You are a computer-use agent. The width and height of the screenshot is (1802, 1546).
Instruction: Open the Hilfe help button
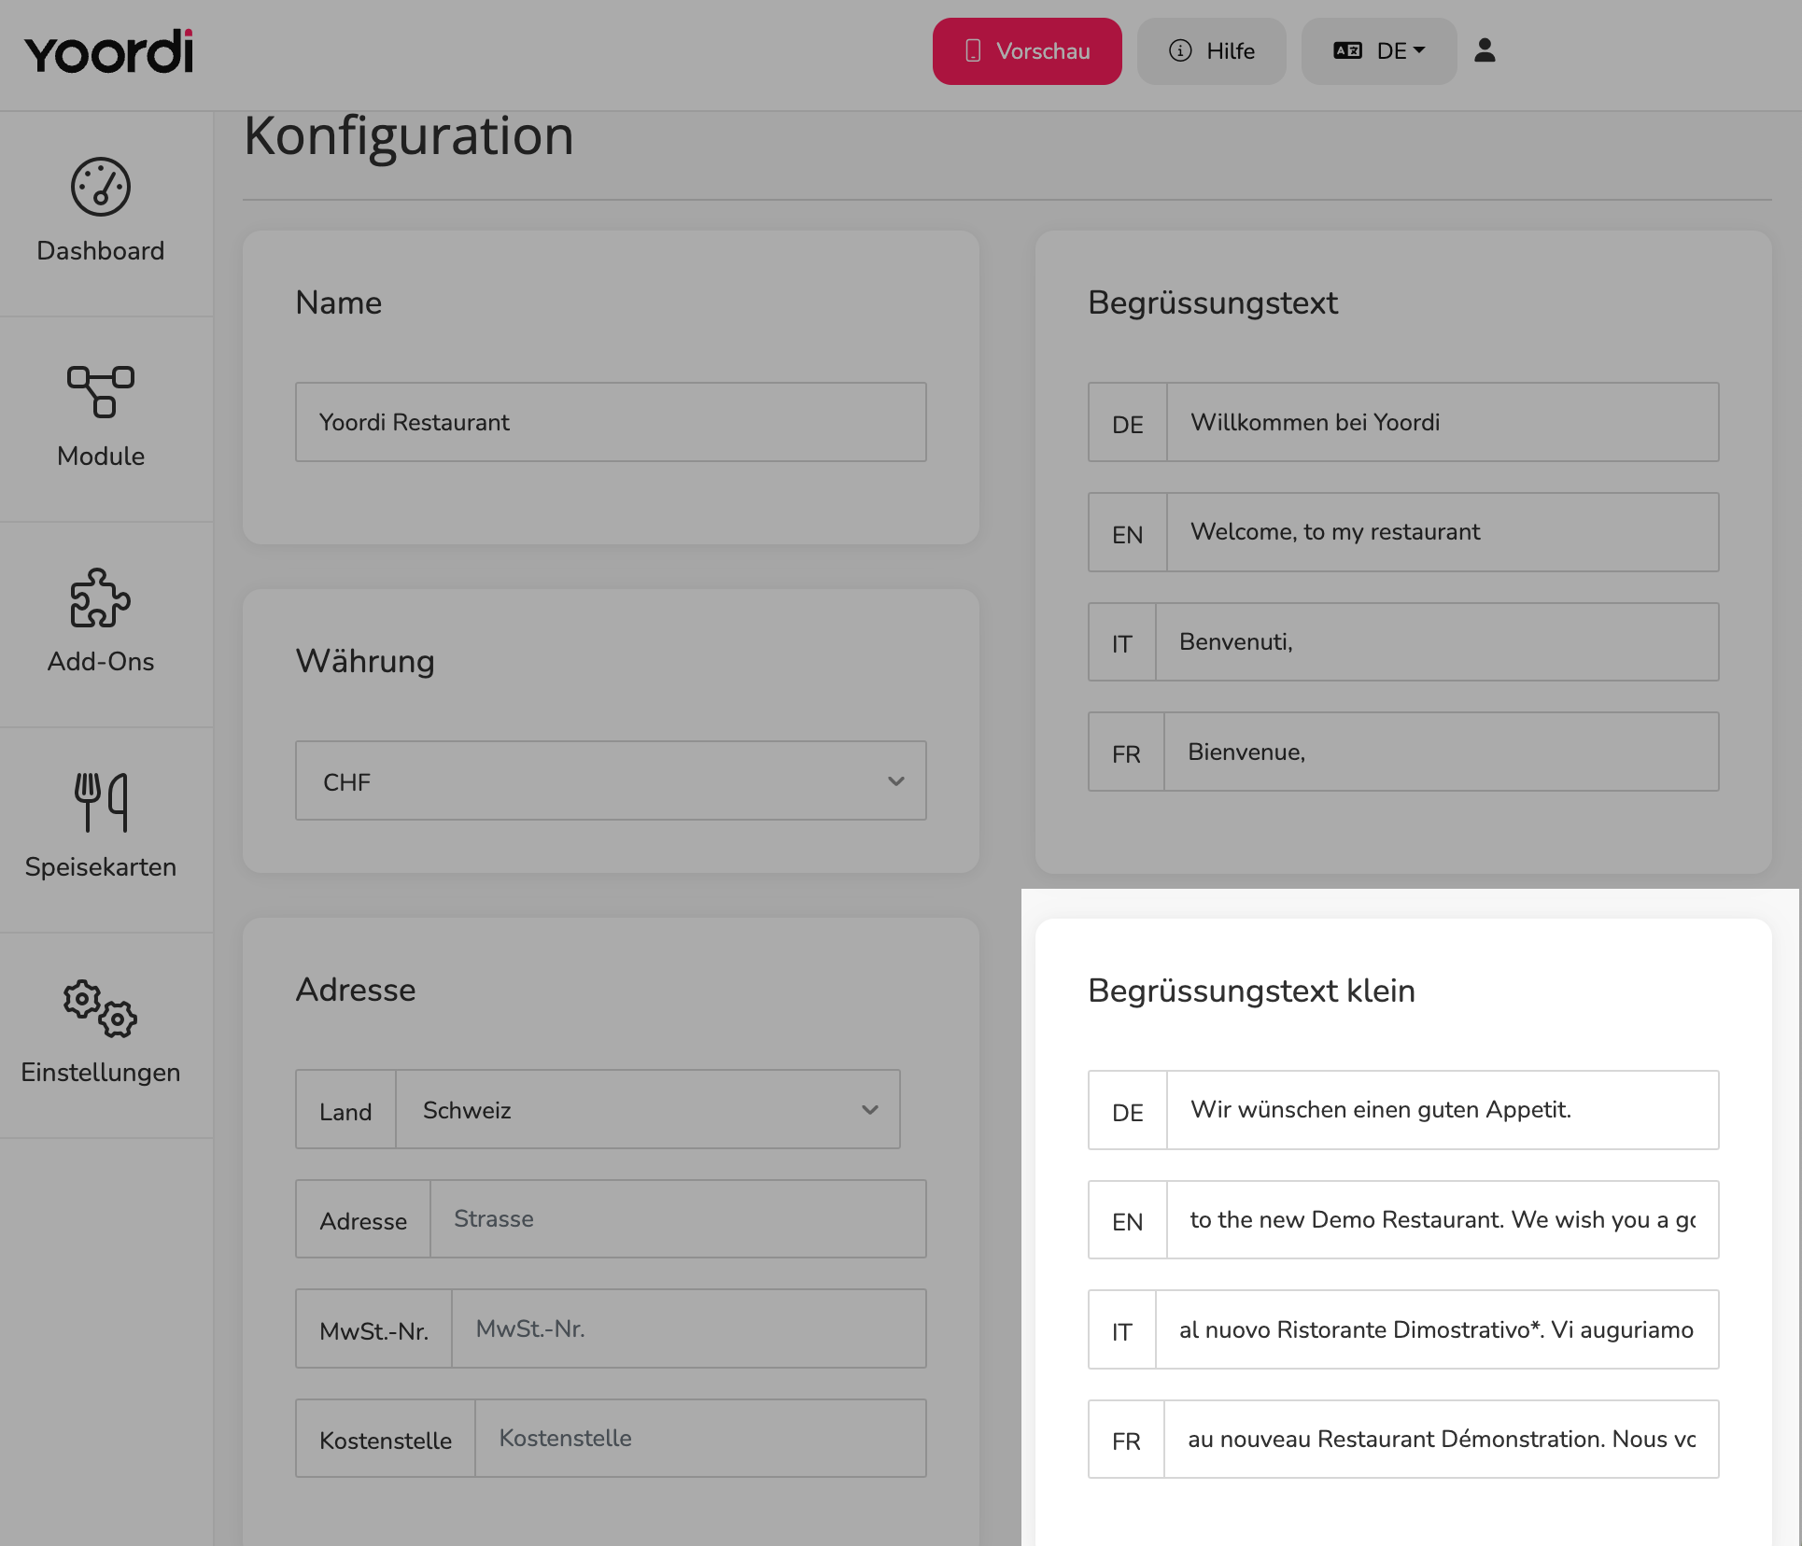(1211, 51)
